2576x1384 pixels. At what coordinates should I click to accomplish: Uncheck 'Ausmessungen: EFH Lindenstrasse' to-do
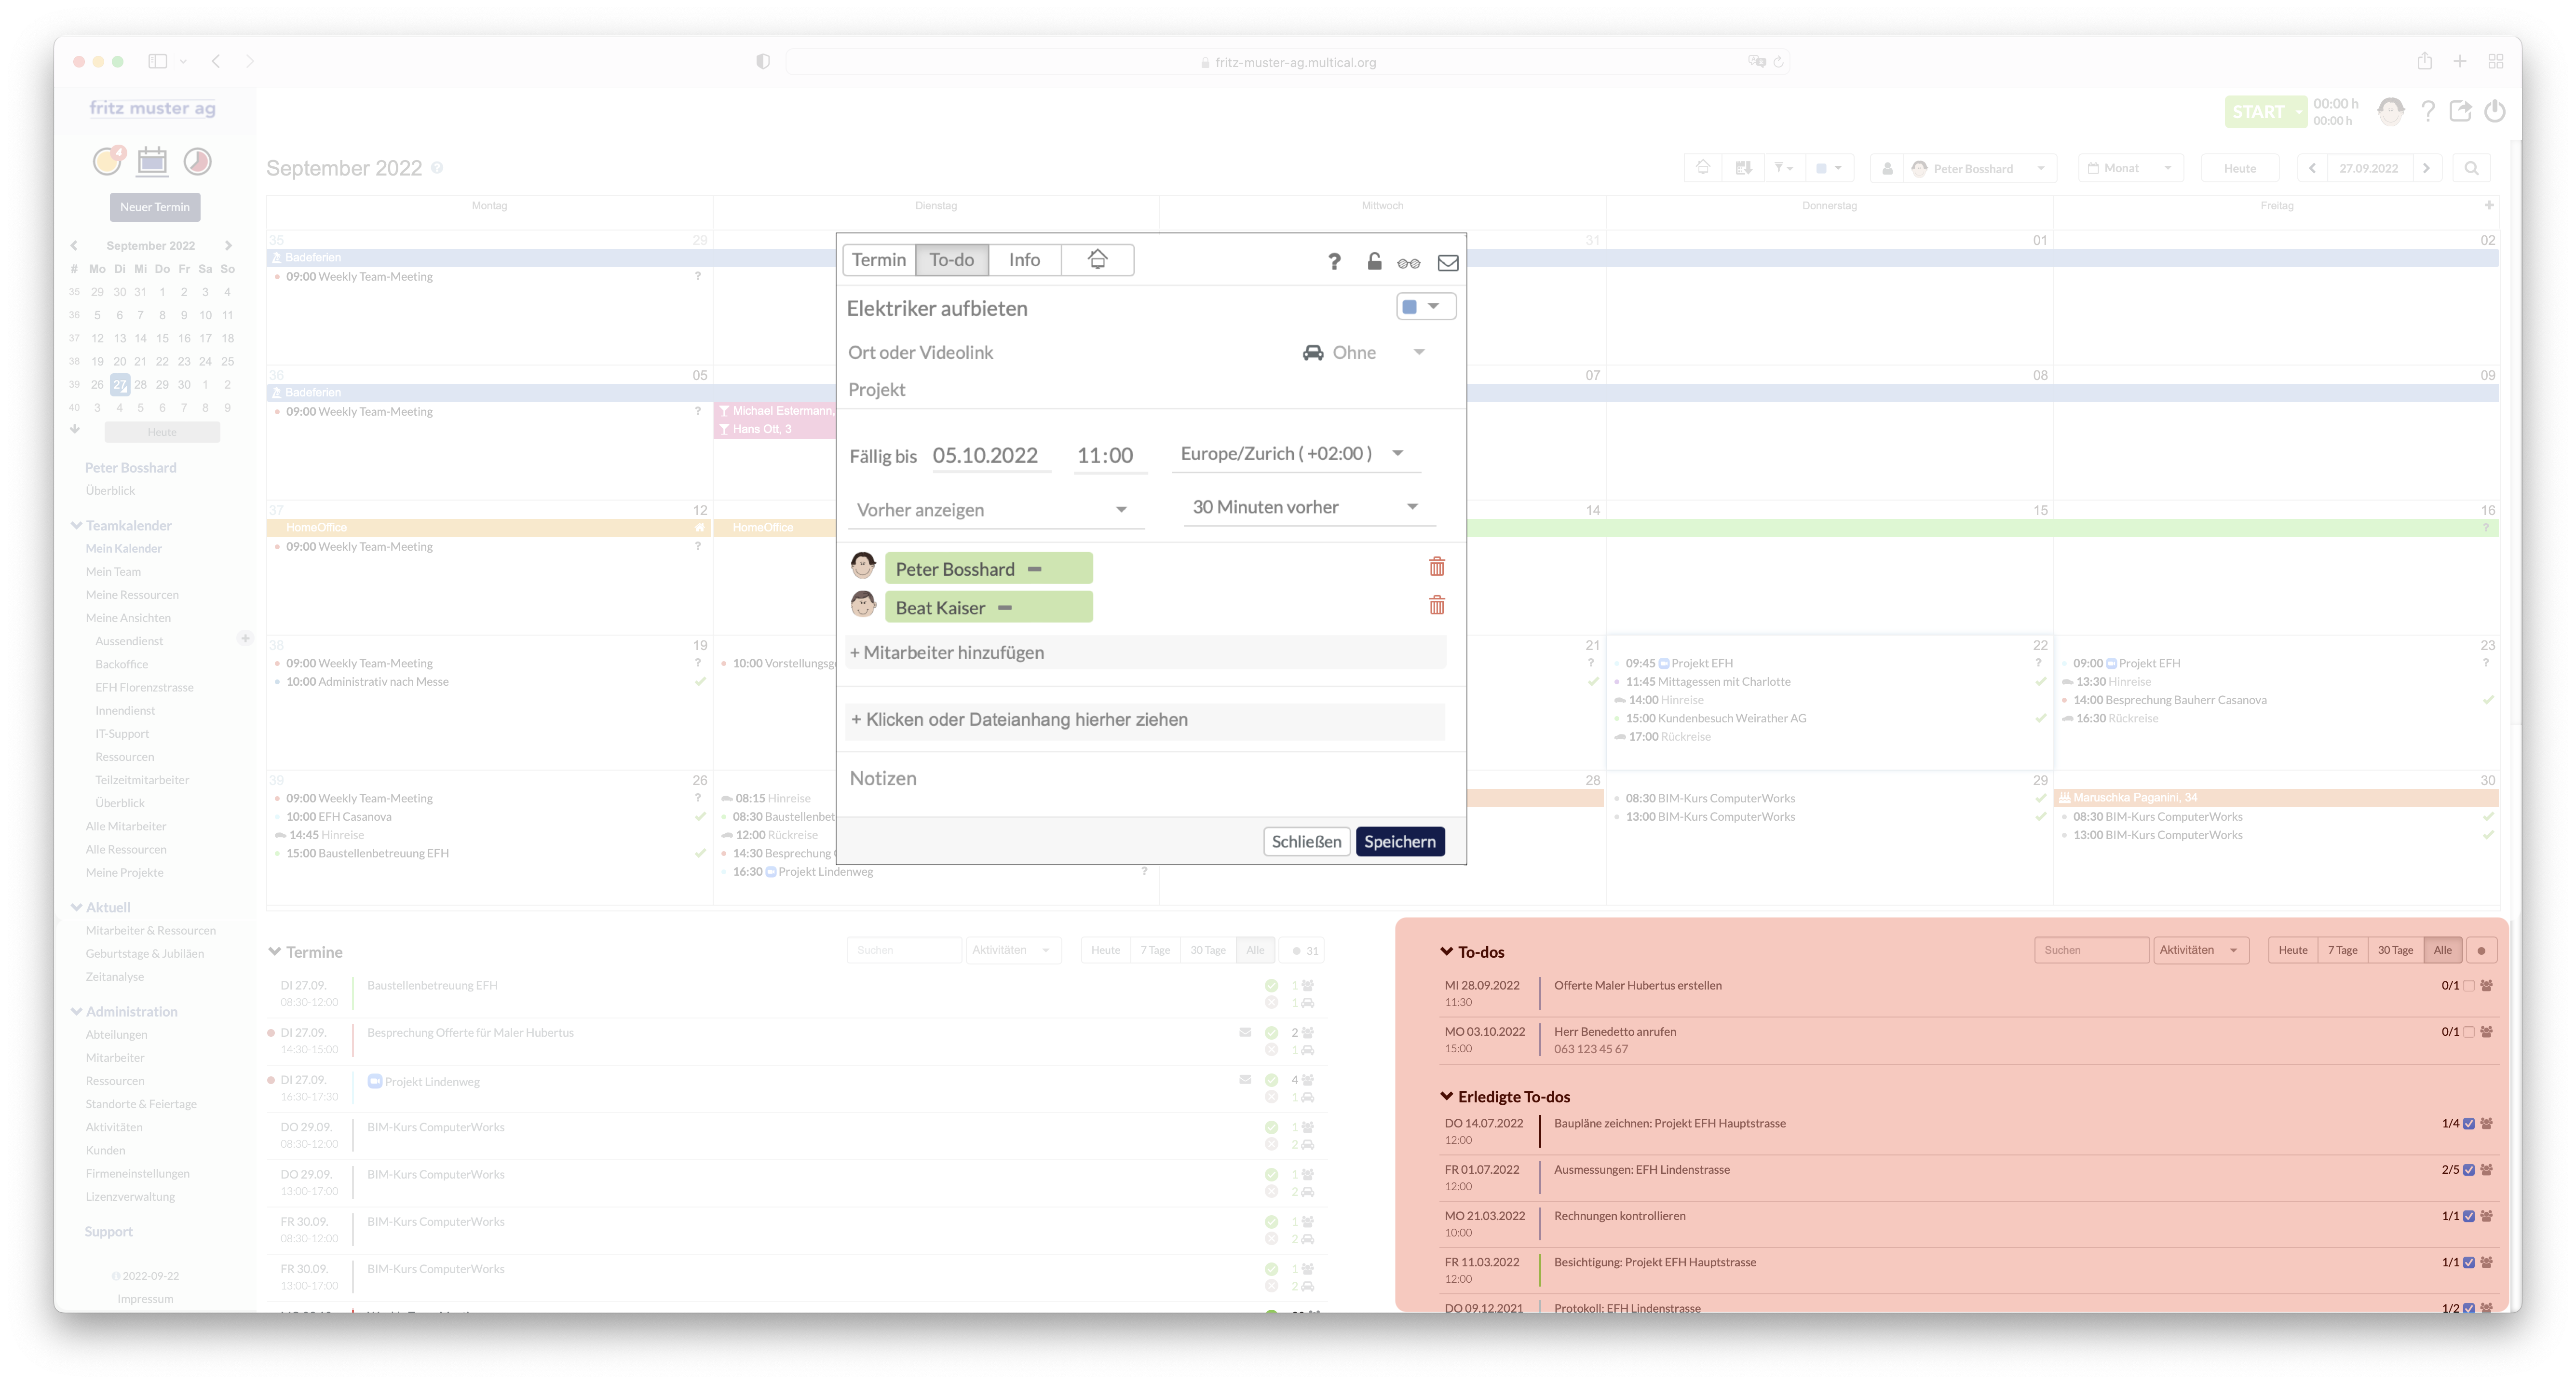click(x=2468, y=1170)
